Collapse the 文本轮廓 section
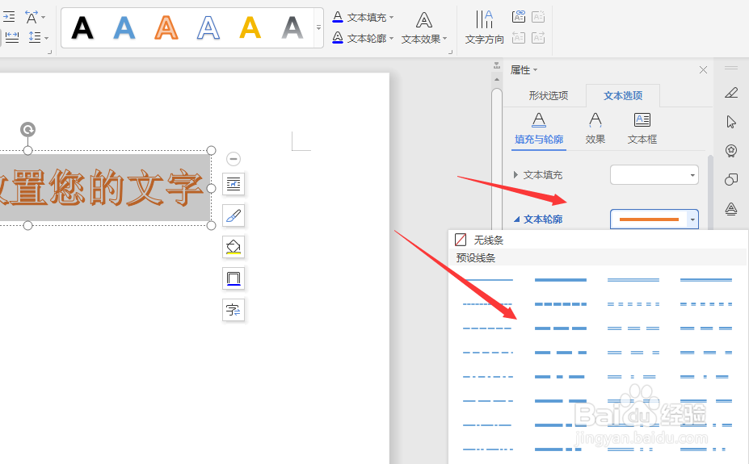The height and width of the screenshot is (464, 749). (x=516, y=219)
